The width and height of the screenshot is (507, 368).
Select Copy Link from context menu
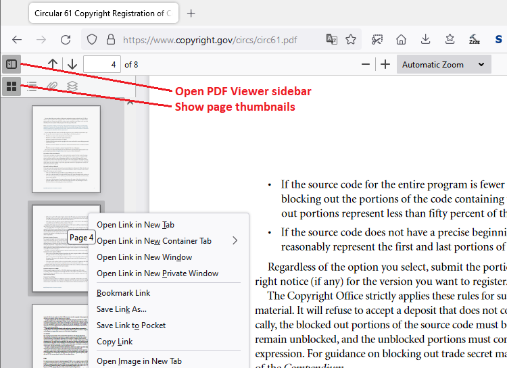click(x=115, y=342)
